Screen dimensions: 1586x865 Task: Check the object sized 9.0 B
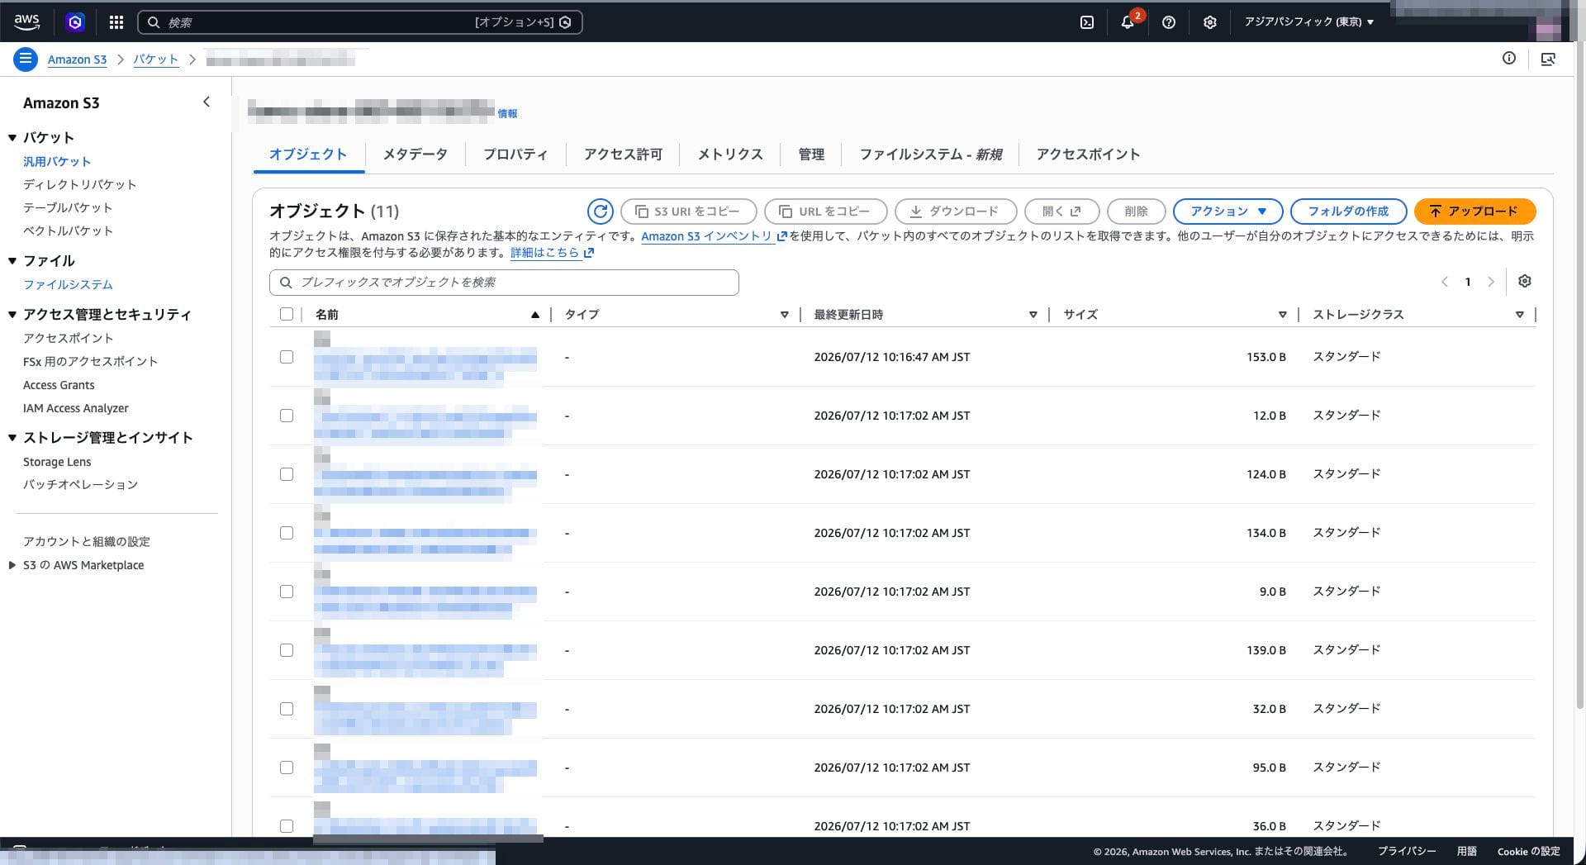tap(287, 592)
